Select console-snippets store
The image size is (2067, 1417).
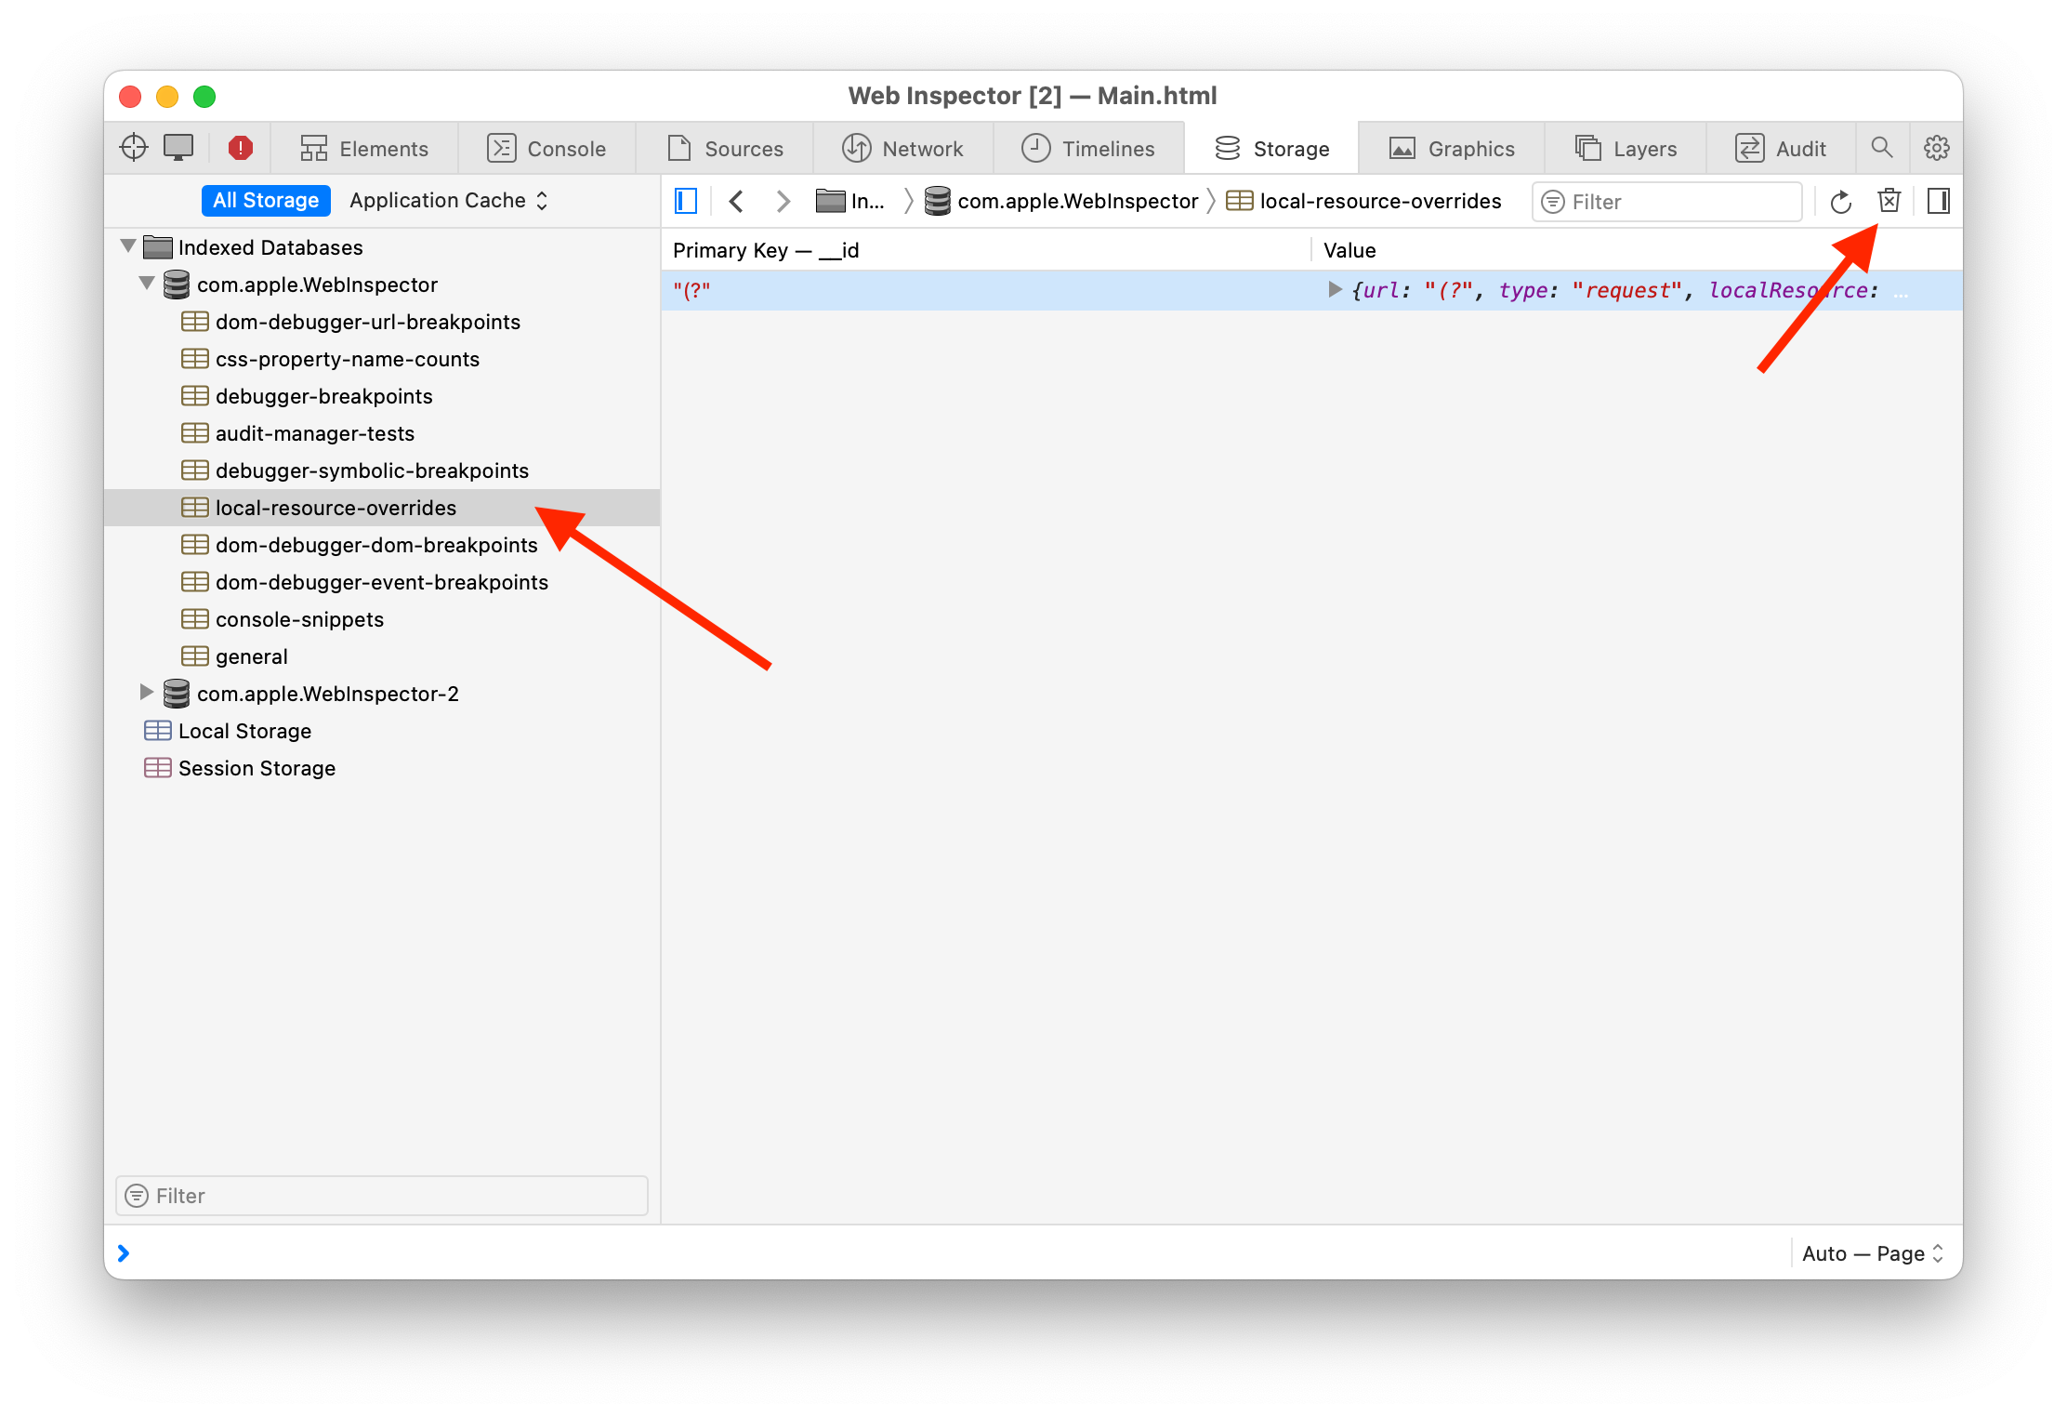[383, 619]
